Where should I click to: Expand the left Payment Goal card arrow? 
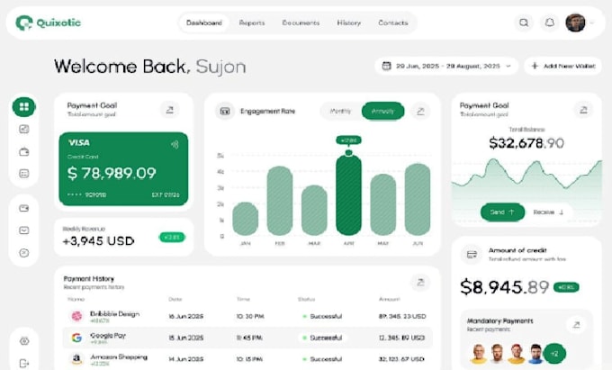(x=170, y=110)
